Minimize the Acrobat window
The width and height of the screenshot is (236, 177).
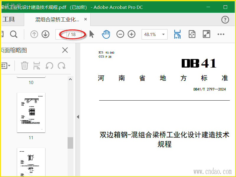point(208,7)
